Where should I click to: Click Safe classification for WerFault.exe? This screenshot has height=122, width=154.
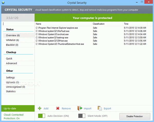point(95,31)
